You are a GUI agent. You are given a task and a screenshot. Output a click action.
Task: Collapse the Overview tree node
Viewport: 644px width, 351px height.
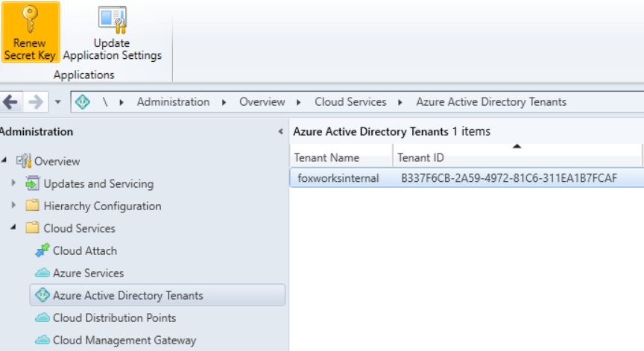[x=4, y=159]
